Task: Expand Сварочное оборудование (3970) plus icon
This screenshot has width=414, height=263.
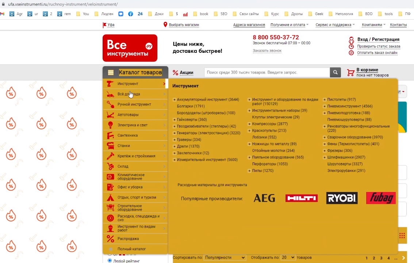Action: [x=325, y=137]
